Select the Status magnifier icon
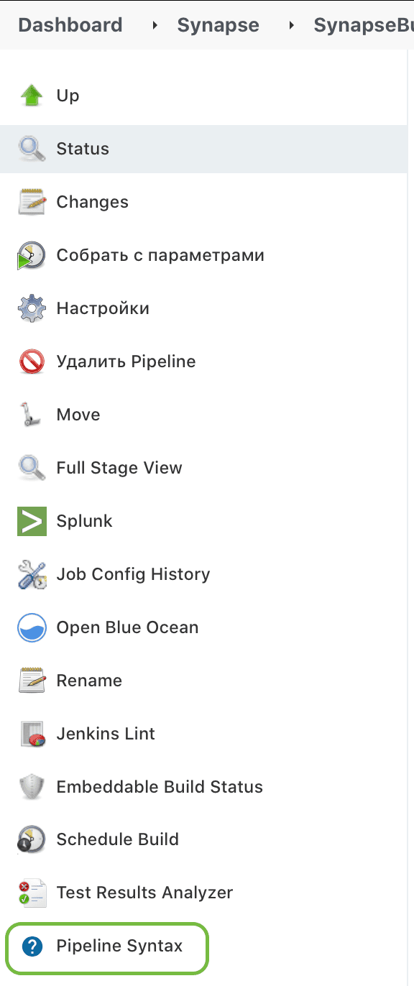Screen dimensions: 414x986 pyautogui.click(x=32, y=149)
